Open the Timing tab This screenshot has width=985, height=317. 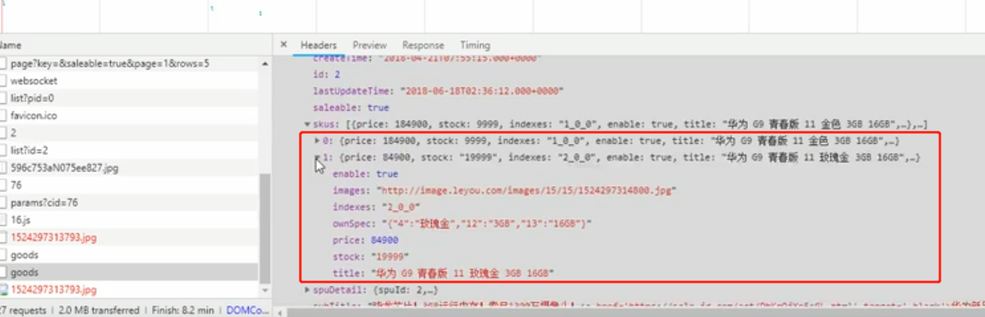click(x=475, y=45)
